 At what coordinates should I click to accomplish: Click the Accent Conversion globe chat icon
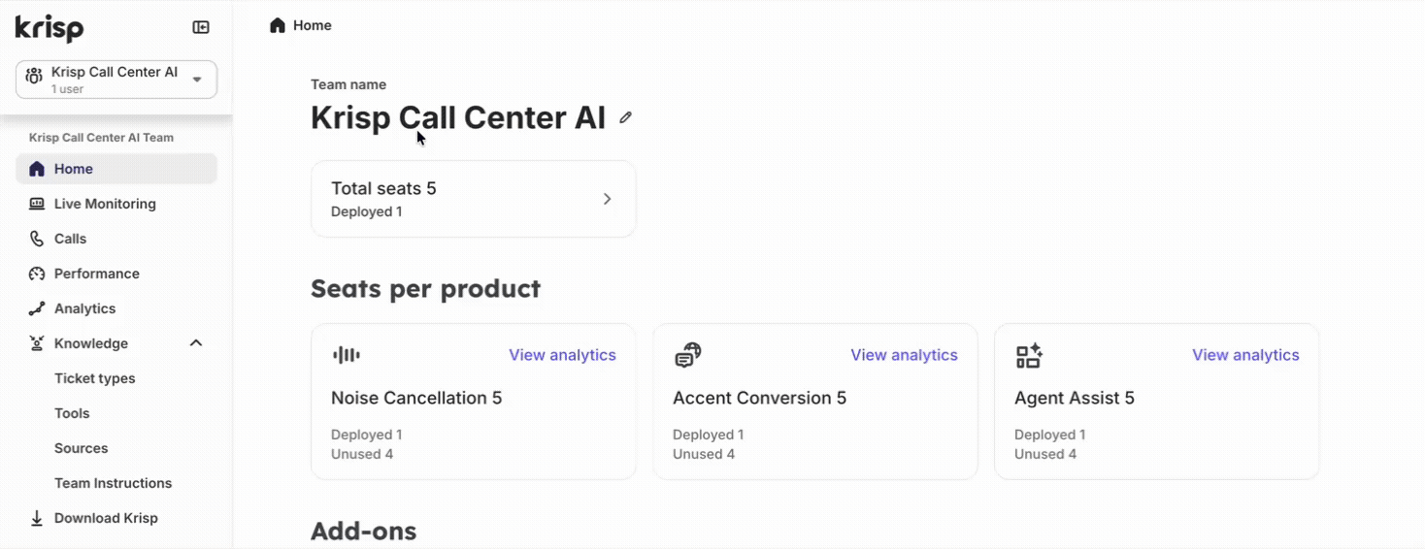coord(687,356)
